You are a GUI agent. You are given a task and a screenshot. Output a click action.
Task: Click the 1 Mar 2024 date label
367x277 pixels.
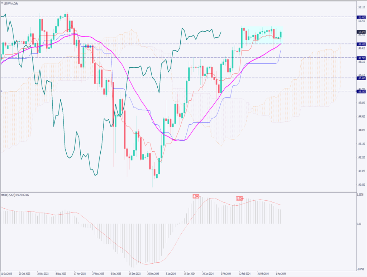[280, 273]
